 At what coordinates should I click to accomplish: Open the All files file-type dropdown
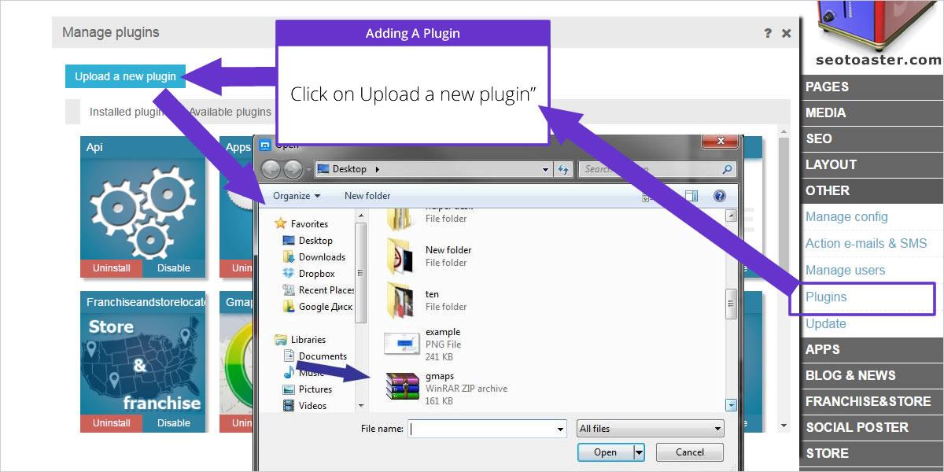[649, 428]
